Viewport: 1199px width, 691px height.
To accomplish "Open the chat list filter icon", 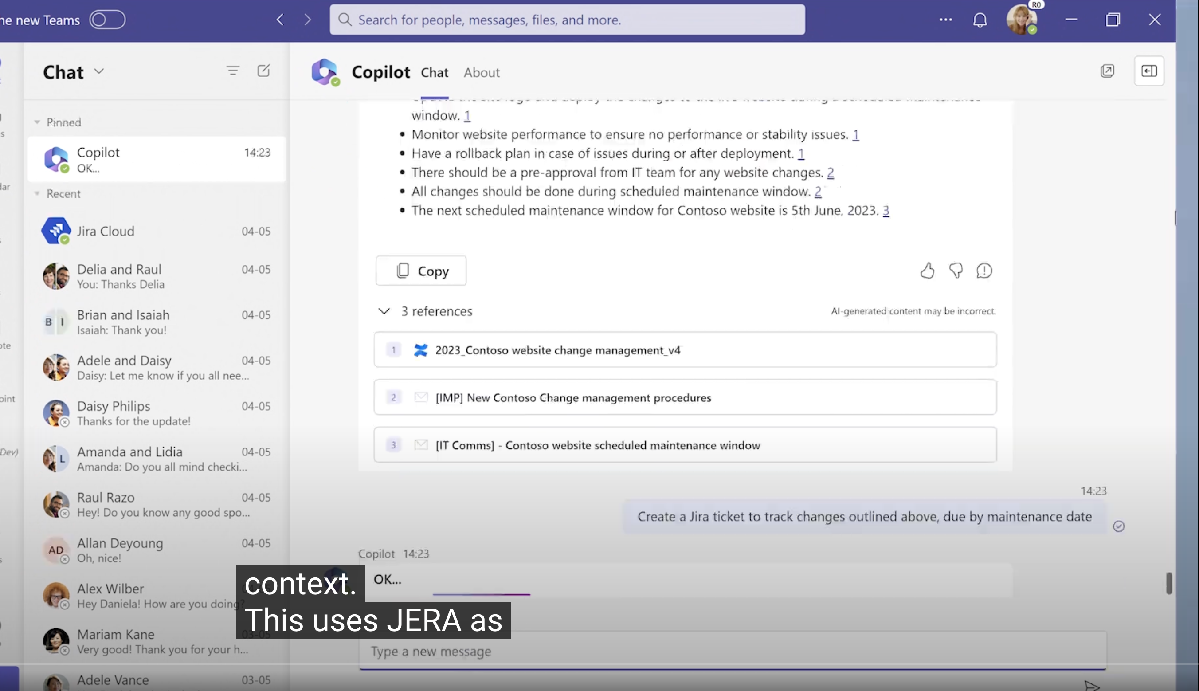I will click(232, 71).
